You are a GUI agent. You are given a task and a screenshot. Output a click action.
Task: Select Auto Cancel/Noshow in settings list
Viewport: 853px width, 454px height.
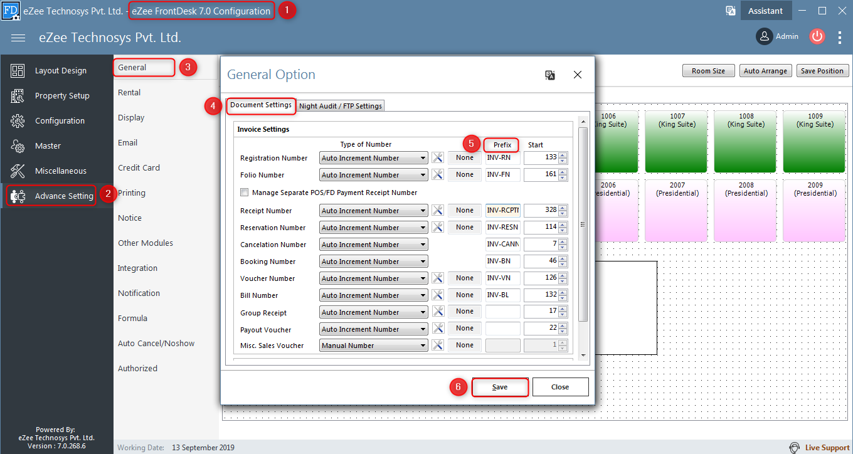tap(156, 343)
